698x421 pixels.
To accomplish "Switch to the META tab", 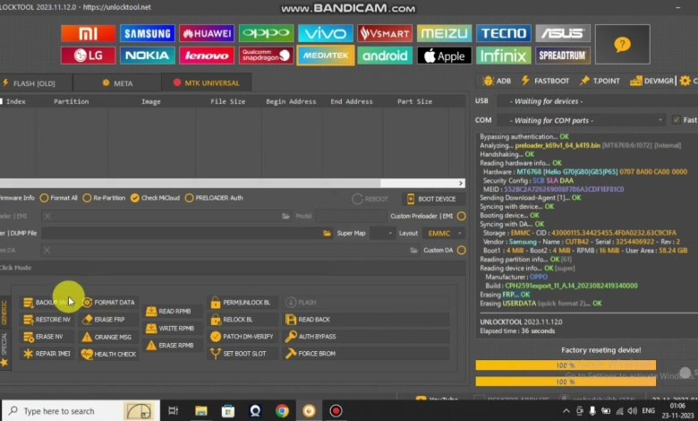I will pos(117,82).
